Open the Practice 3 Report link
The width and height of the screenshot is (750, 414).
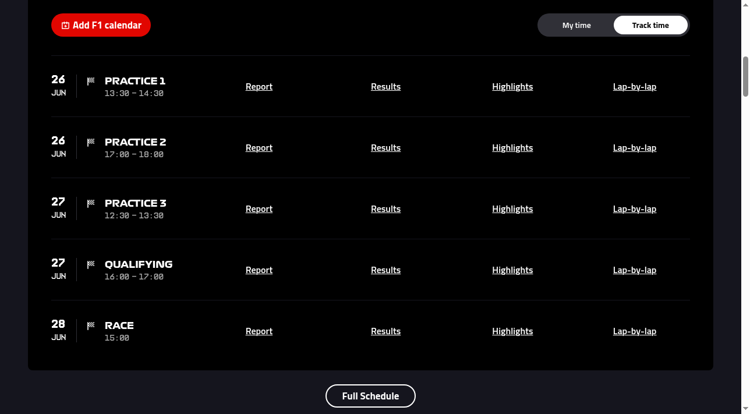click(x=259, y=209)
